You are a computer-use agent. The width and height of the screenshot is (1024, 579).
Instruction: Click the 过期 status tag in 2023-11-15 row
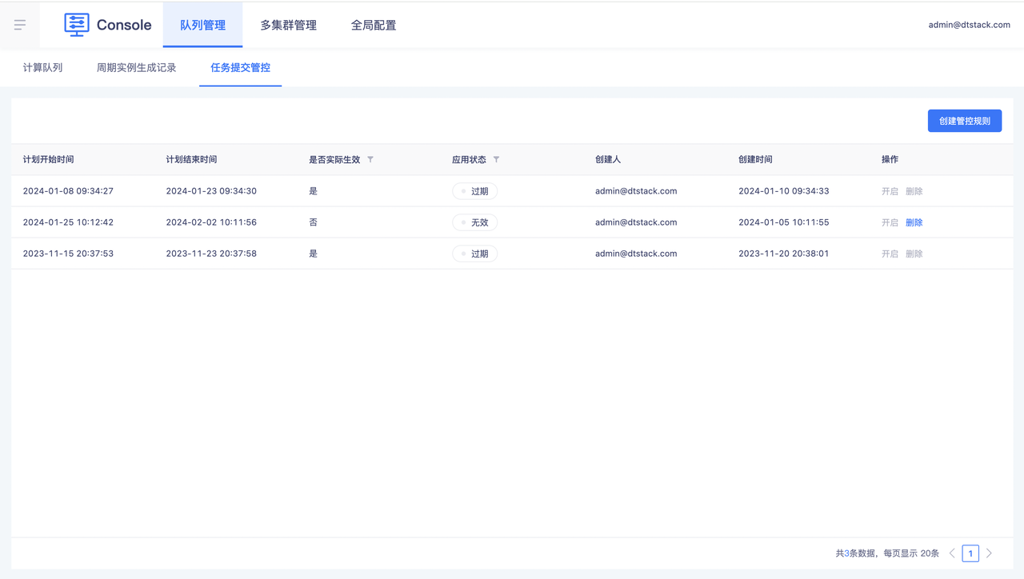[x=474, y=254]
